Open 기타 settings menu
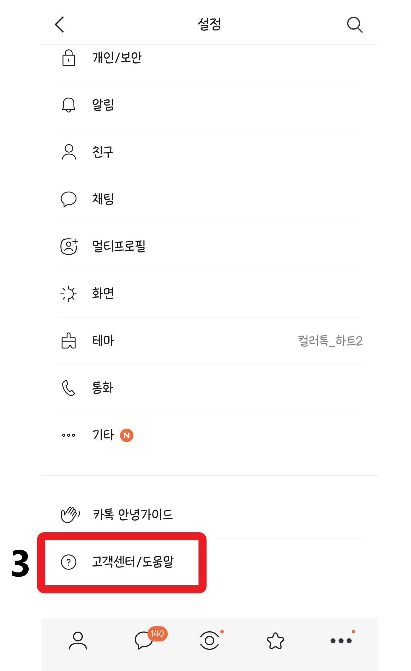 tap(103, 435)
